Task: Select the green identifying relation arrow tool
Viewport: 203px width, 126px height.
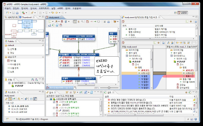Action: click(95, 22)
